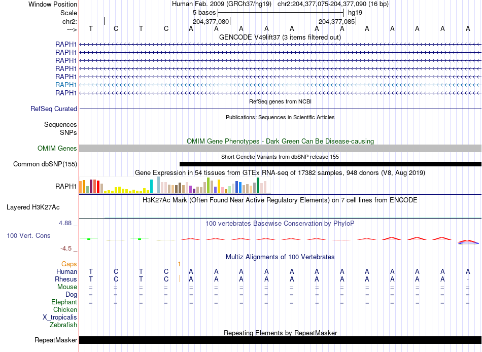Select the light blue RAPH1 transcript label
This screenshot has height=352, width=482.
point(66,85)
